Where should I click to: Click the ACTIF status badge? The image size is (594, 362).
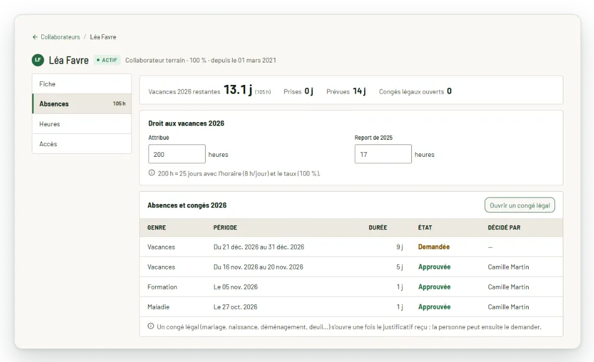107,60
